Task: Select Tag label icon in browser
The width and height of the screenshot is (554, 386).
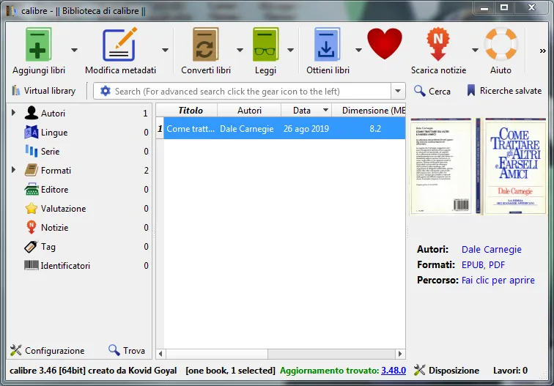Action: pos(31,247)
